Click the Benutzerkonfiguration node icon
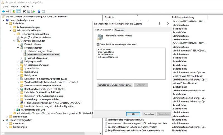This screenshot has height=135, width=223. click(x=7, y=120)
